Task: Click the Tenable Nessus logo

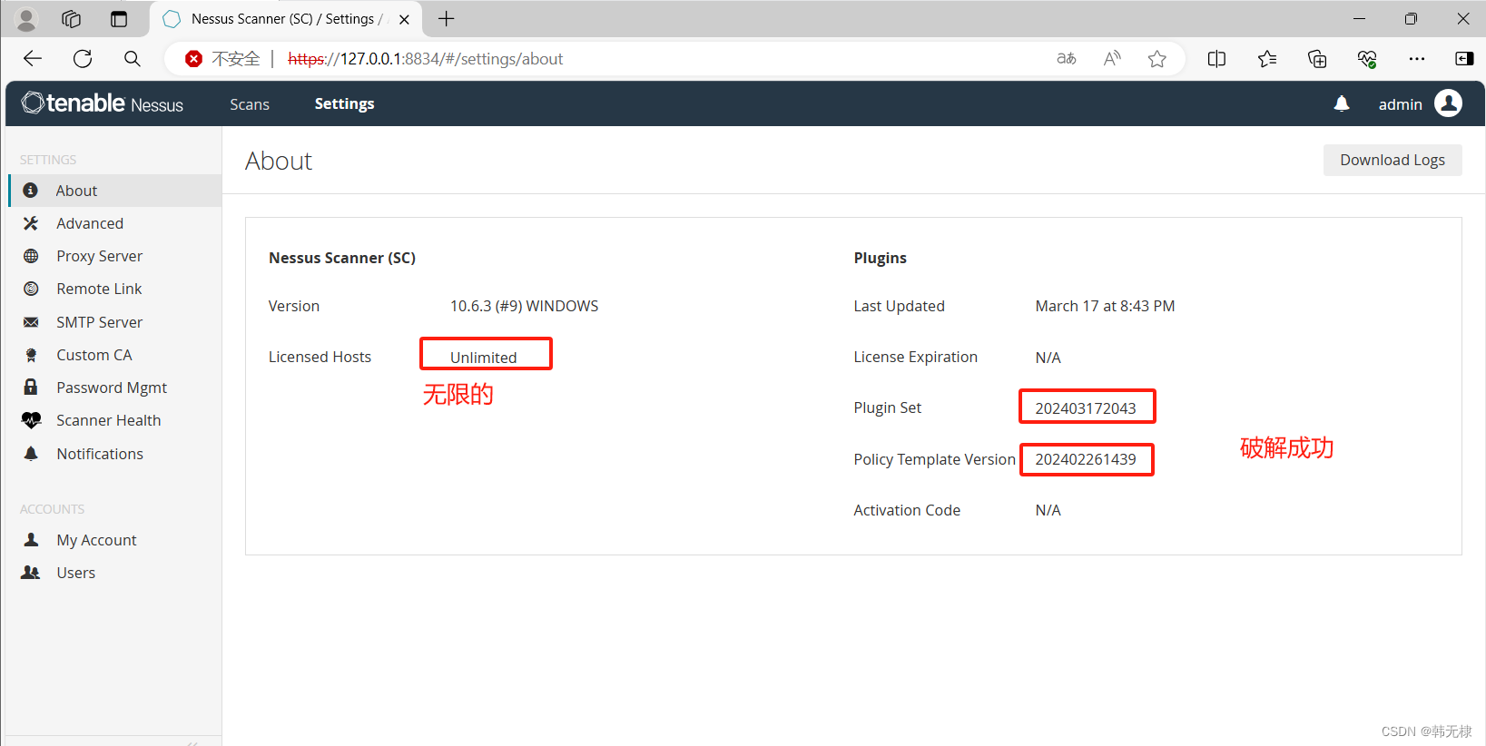Action: 103,103
